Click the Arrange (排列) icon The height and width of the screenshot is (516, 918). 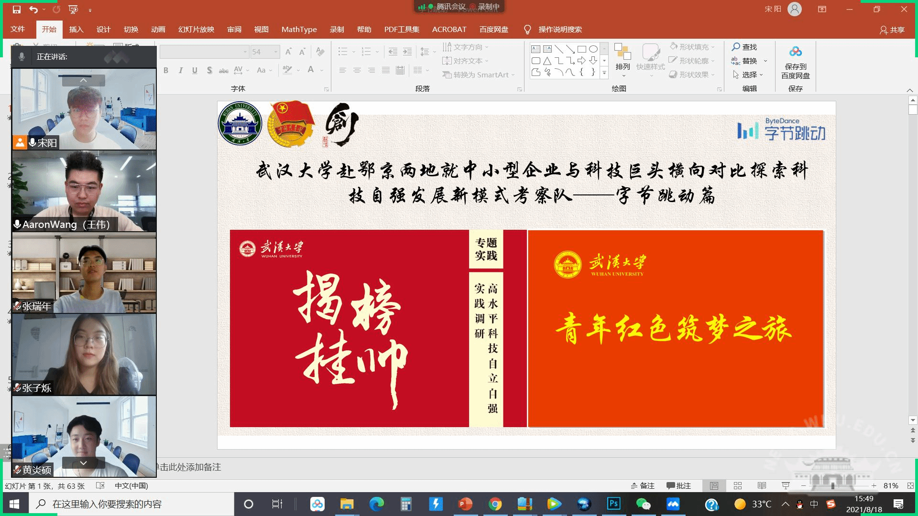click(x=623, y=53)
